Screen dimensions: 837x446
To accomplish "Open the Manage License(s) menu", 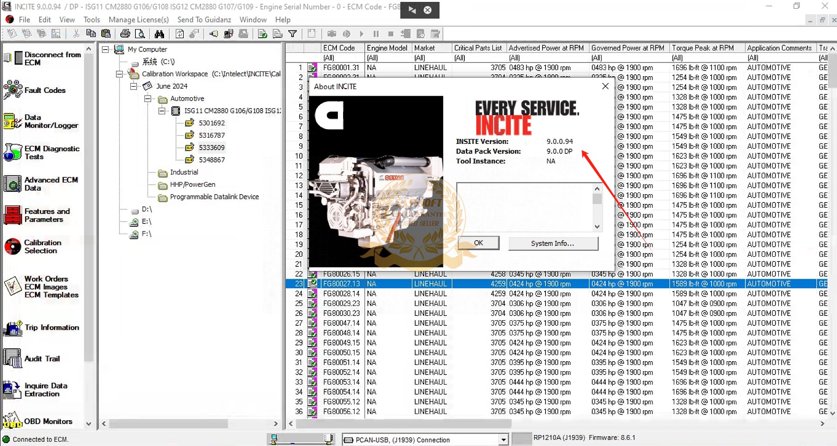I will click(138, 20).
